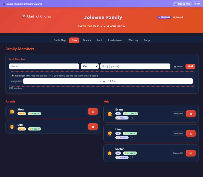The width and height of the screenshot is (203, 177).
Task: Click Emma's avatar emoji
Action: tap(110, 114)
